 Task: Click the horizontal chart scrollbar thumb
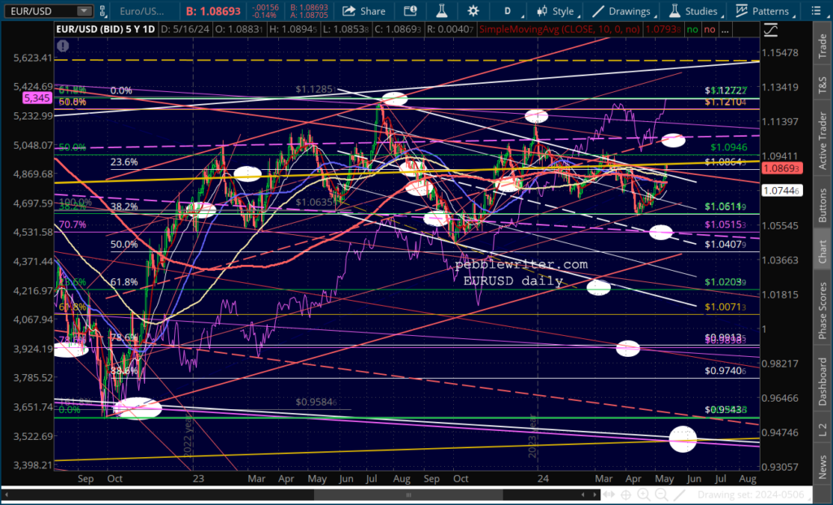(x=409, y=495)
